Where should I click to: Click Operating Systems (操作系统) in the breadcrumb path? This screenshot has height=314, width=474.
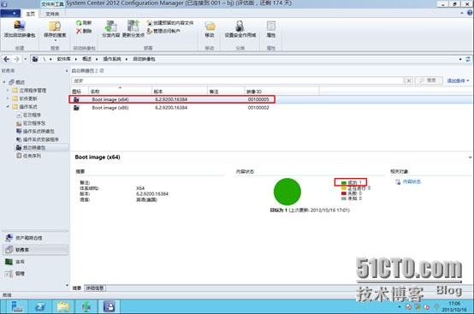point(112,59)
